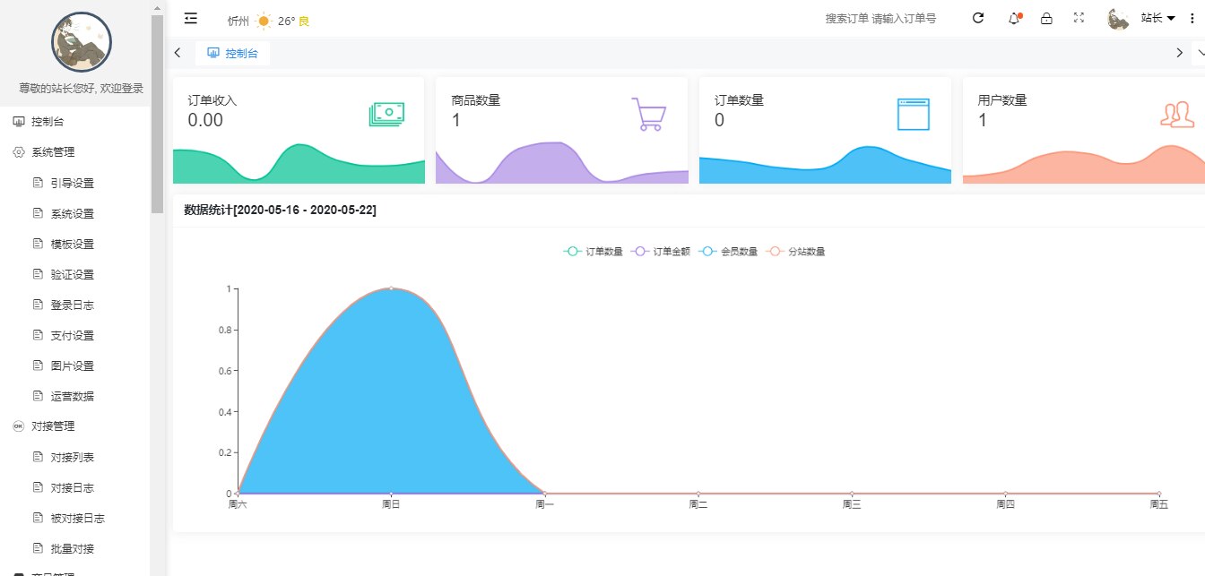
Task: Enter fullscreen via the expand icon
Action: 1078,18
